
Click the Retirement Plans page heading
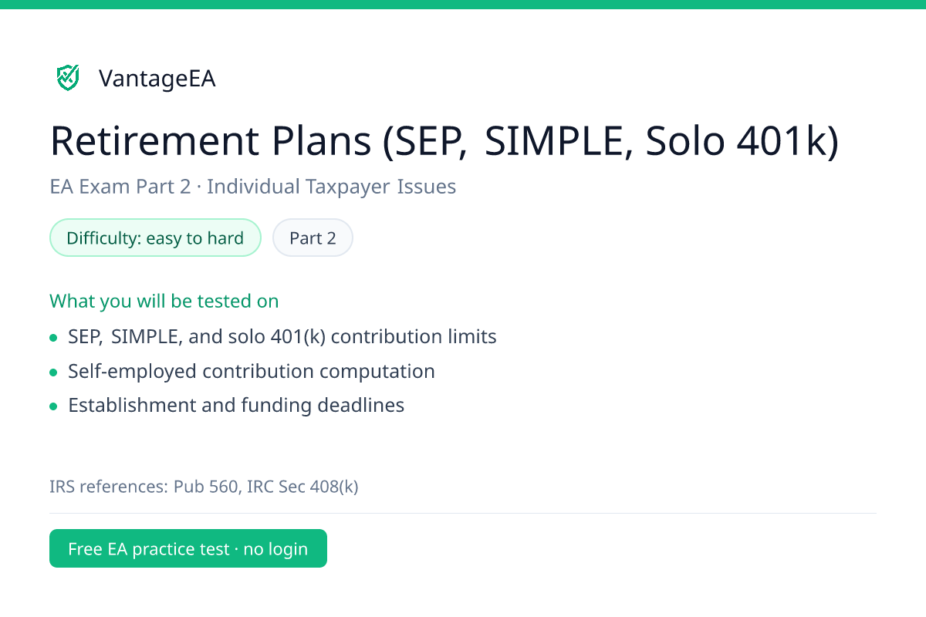click(444, 141)
